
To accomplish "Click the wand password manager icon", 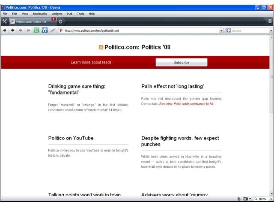I will (x=53, y=30).
